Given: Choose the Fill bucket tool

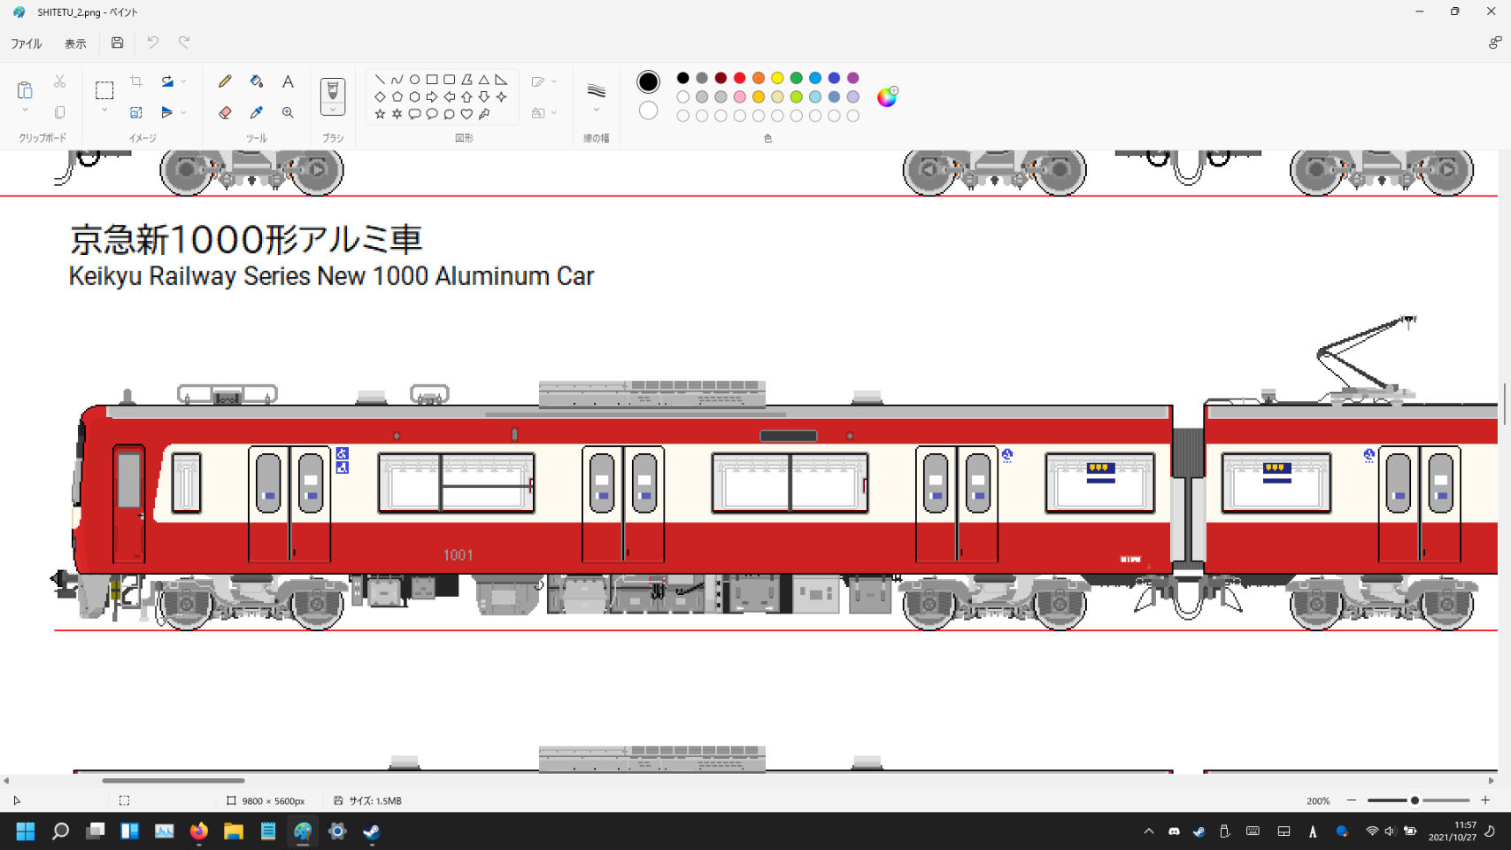Looking at the screenshot, I should click(257, 81).
